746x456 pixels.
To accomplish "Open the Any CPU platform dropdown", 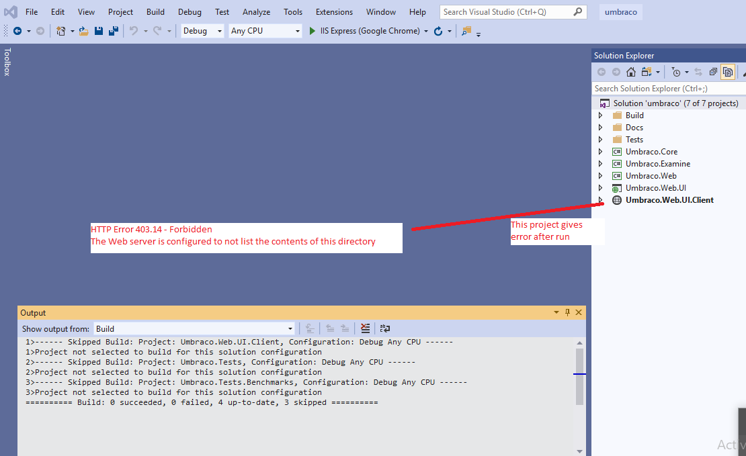I will (265, 31).
